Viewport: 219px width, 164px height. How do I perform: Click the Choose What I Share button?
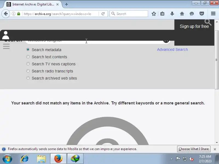[194, 149]
